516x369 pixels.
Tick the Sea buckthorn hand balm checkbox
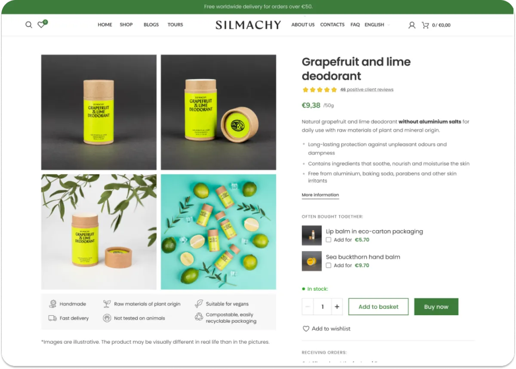[329, 265]
